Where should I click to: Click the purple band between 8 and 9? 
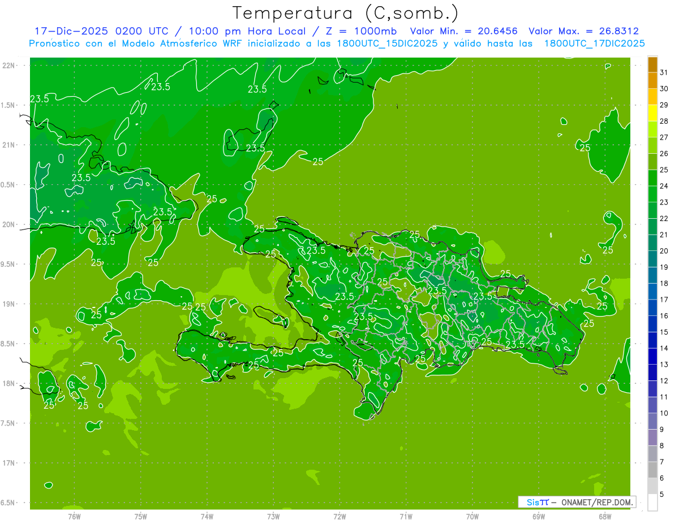click(x=652, y=438)
